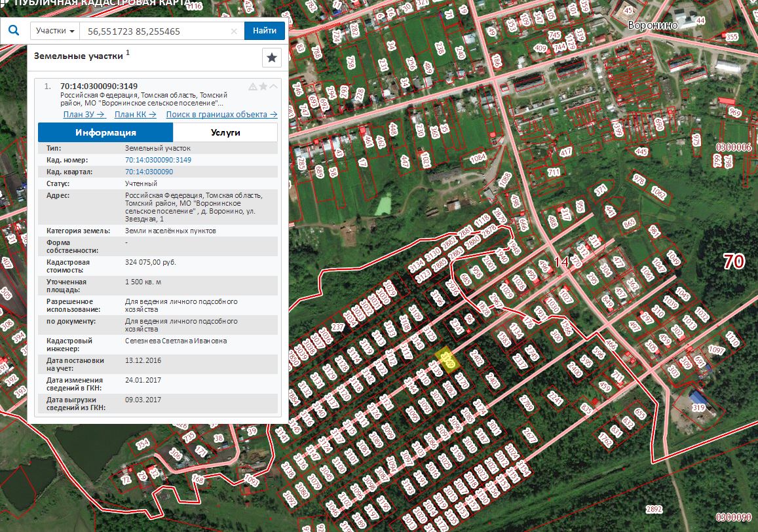
Task: Collapse the result card with the chevron
Action: click(x=274, y=86)
